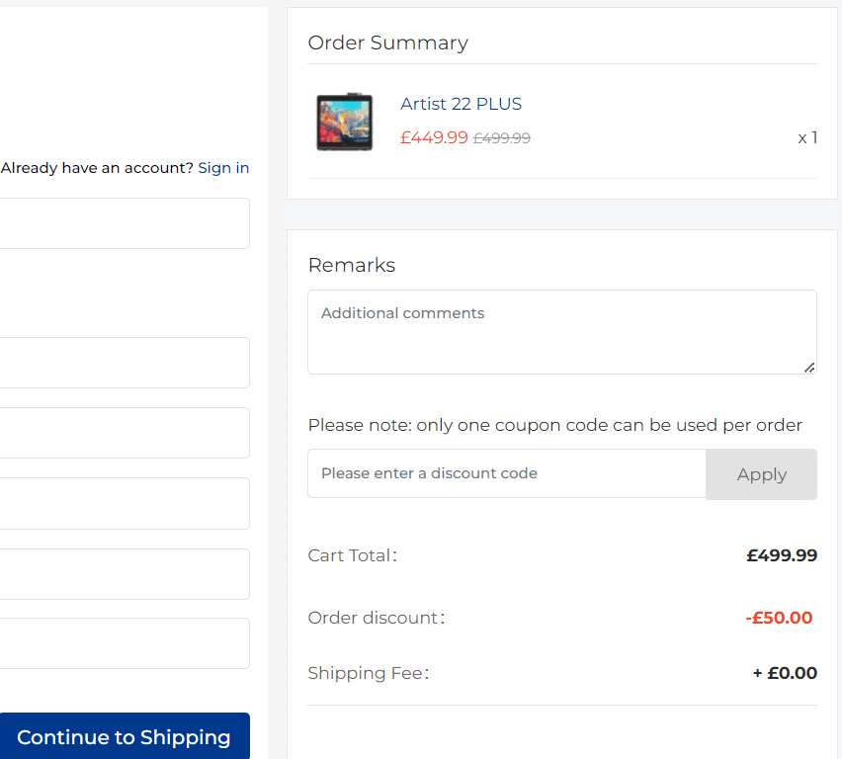Screen dimensions: 842x759
Task: Open the Artist 22 PLUS product page
Action: (x=460, y=104)
